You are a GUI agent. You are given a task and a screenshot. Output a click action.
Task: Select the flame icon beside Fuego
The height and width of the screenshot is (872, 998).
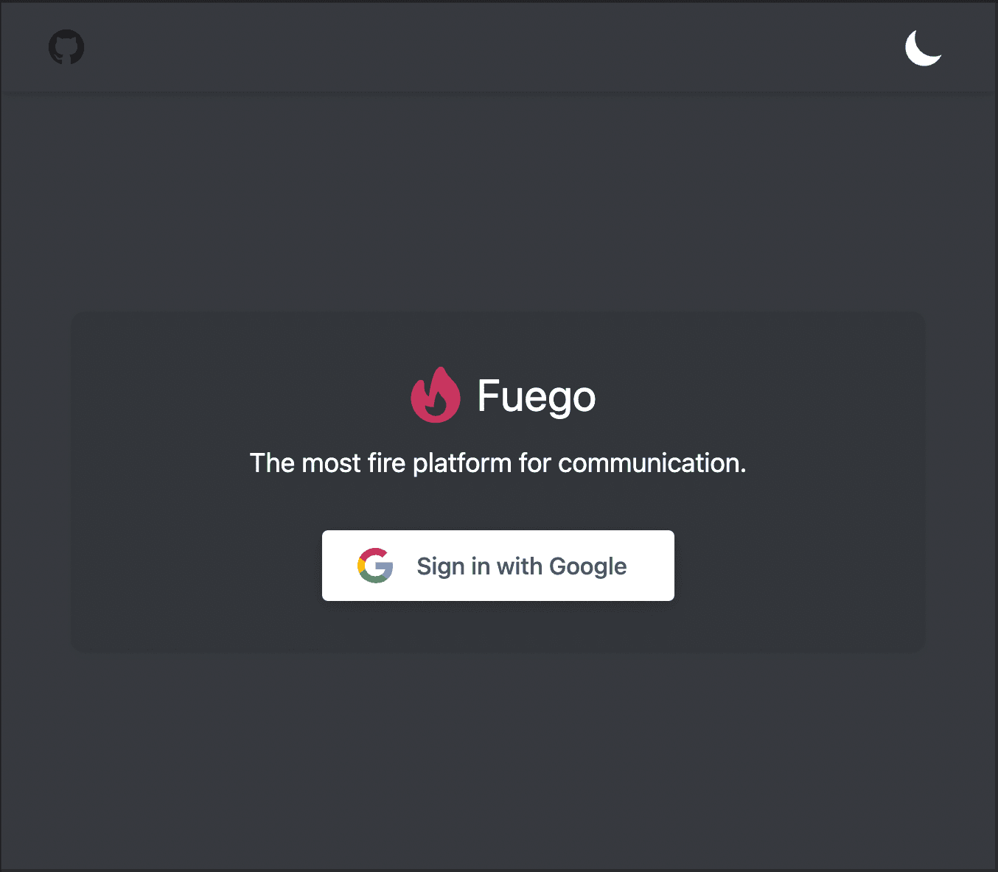pos(436,395)
